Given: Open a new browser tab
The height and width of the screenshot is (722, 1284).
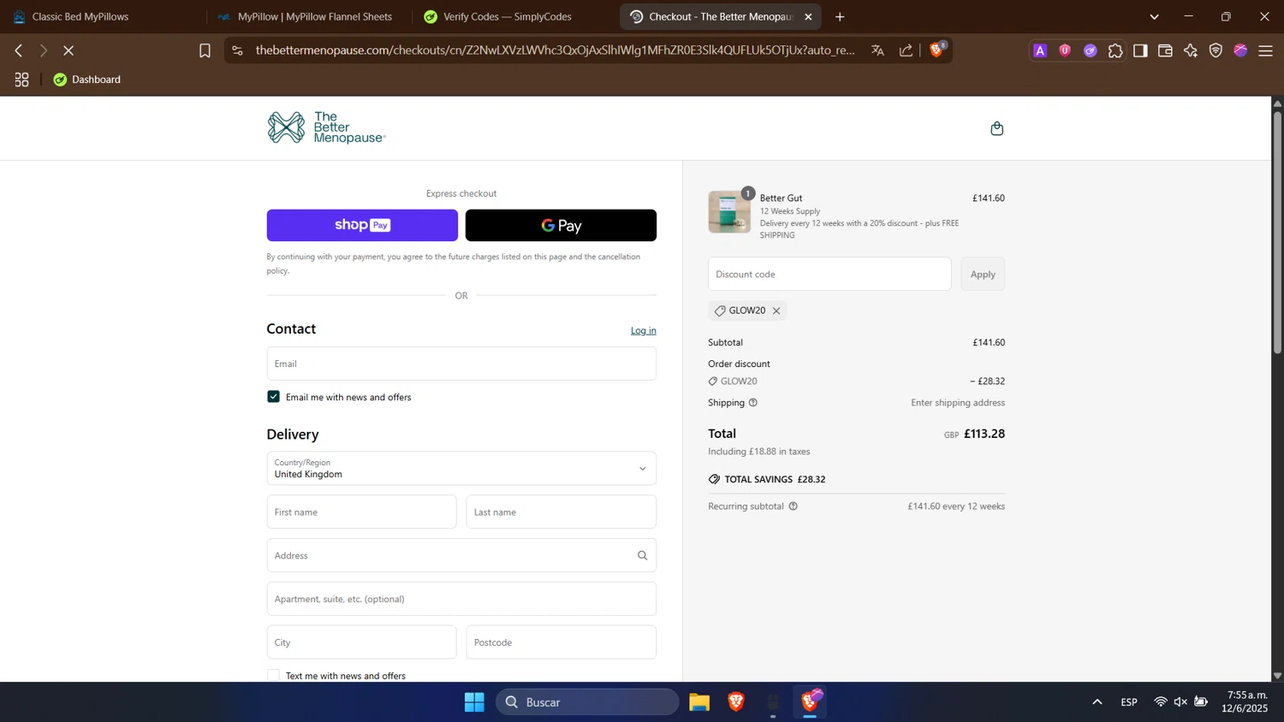Looking at the screenshot, I should tap(840, 17).
